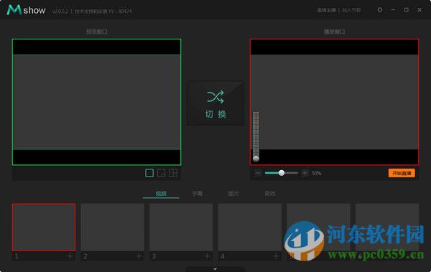Viewport: 431px width, 272px height.
Task: Click the Mshow logo in title bar
Action: coord(26,10)
